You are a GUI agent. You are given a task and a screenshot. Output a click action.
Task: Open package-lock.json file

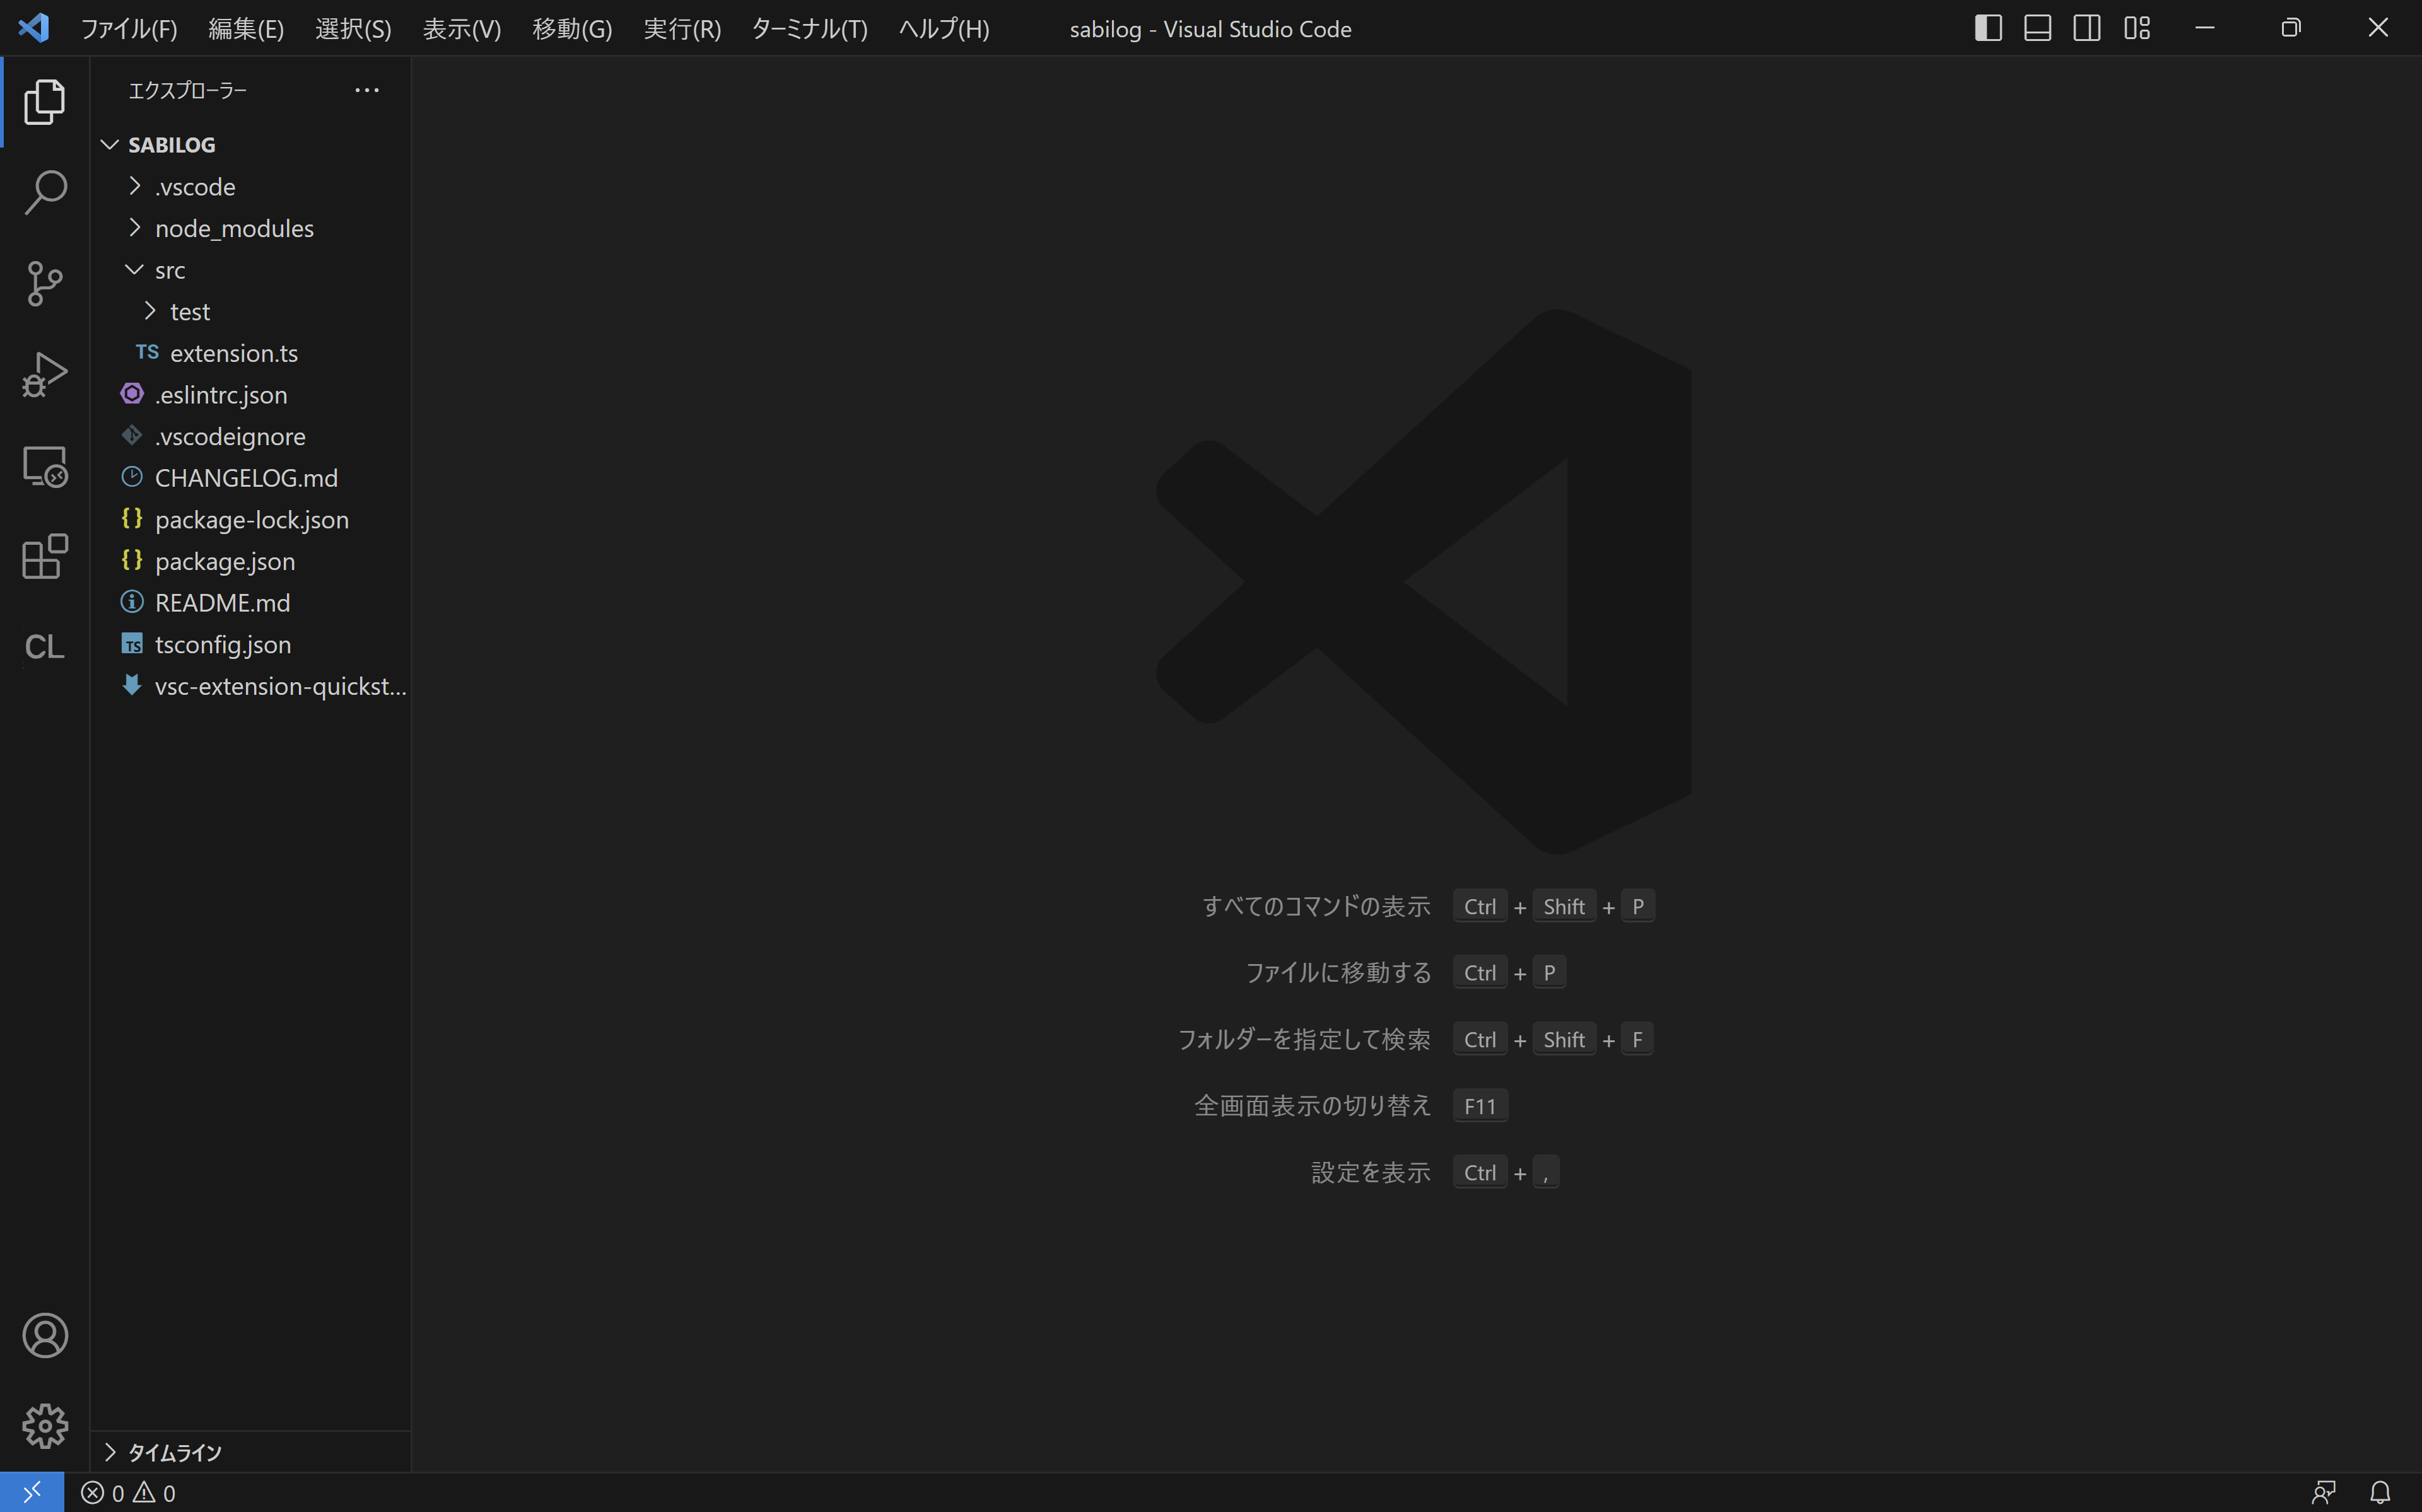pyautogui.click(x=250, y=520)
